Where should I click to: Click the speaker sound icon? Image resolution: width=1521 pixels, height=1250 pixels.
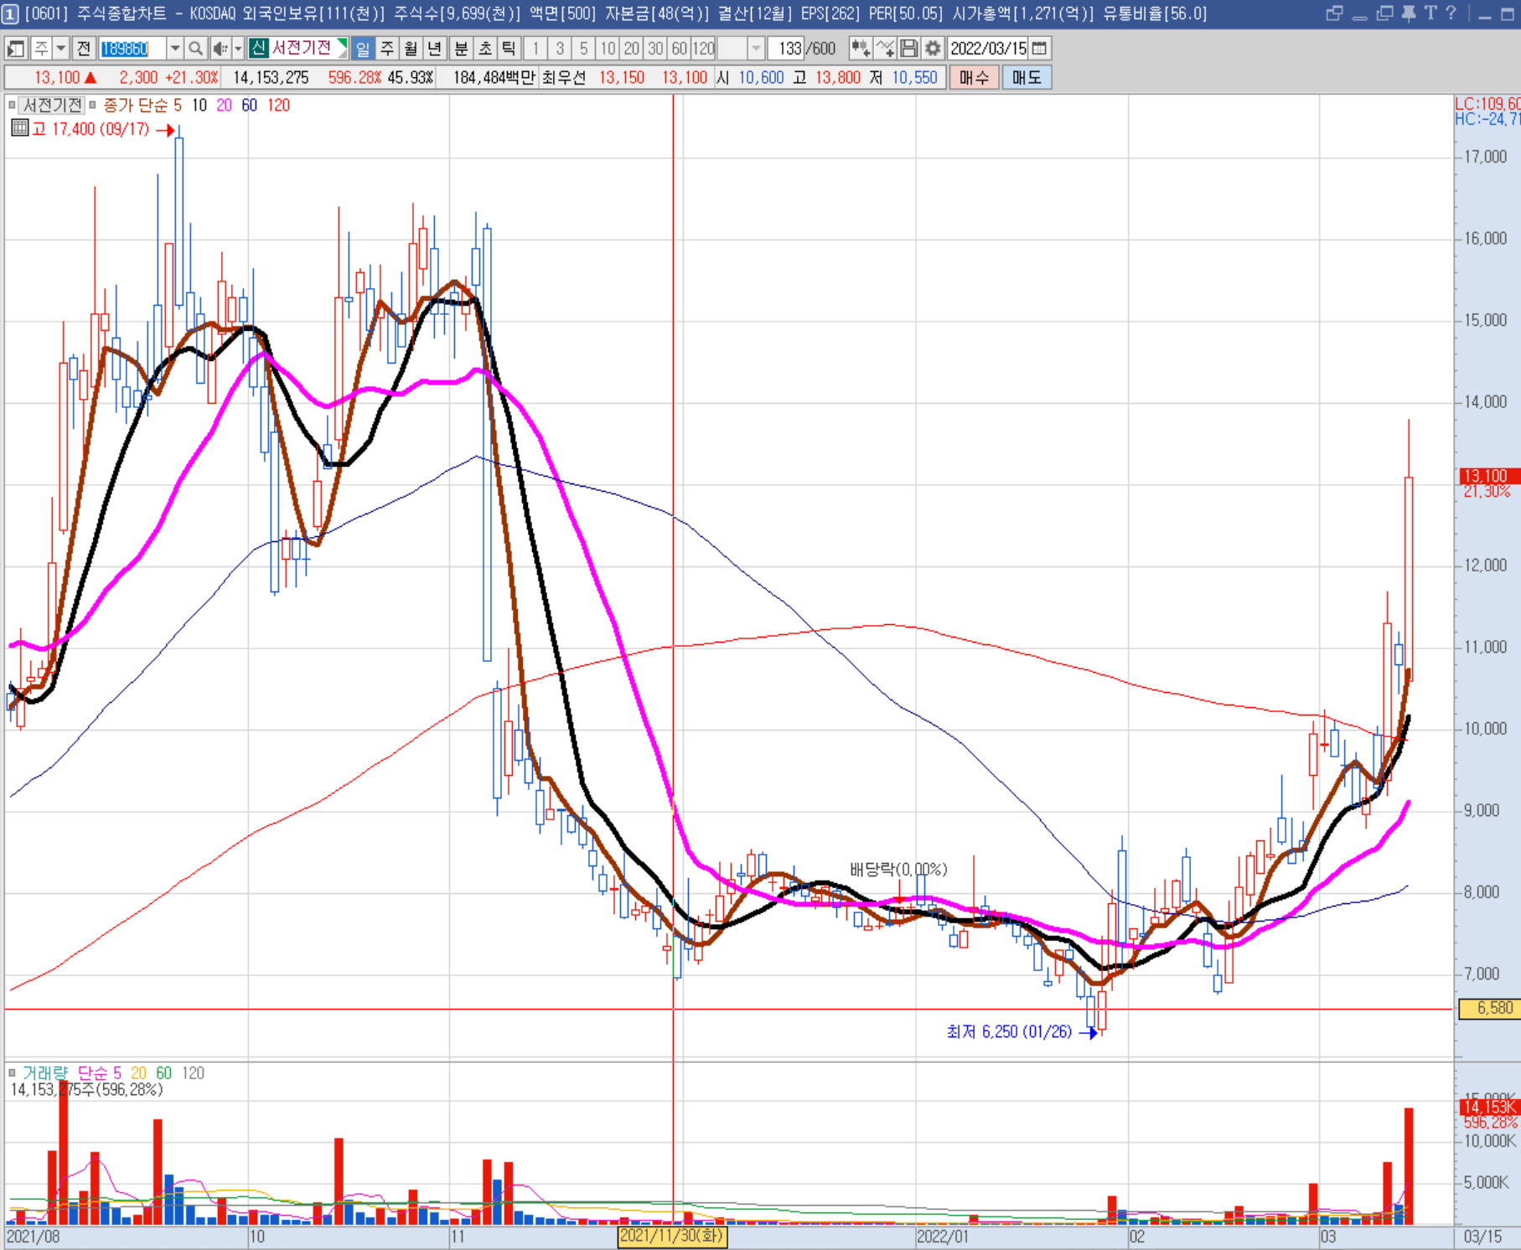click(220, 49)
